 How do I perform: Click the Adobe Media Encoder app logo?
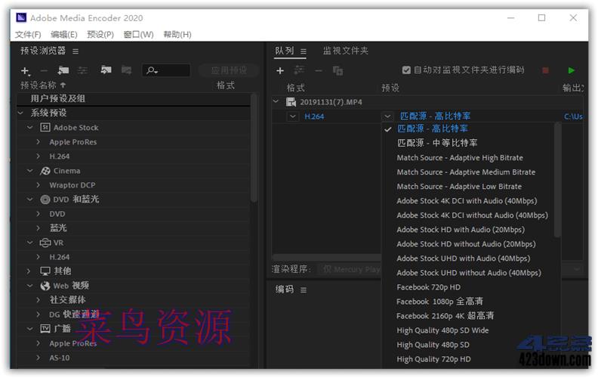pos(21,18)
